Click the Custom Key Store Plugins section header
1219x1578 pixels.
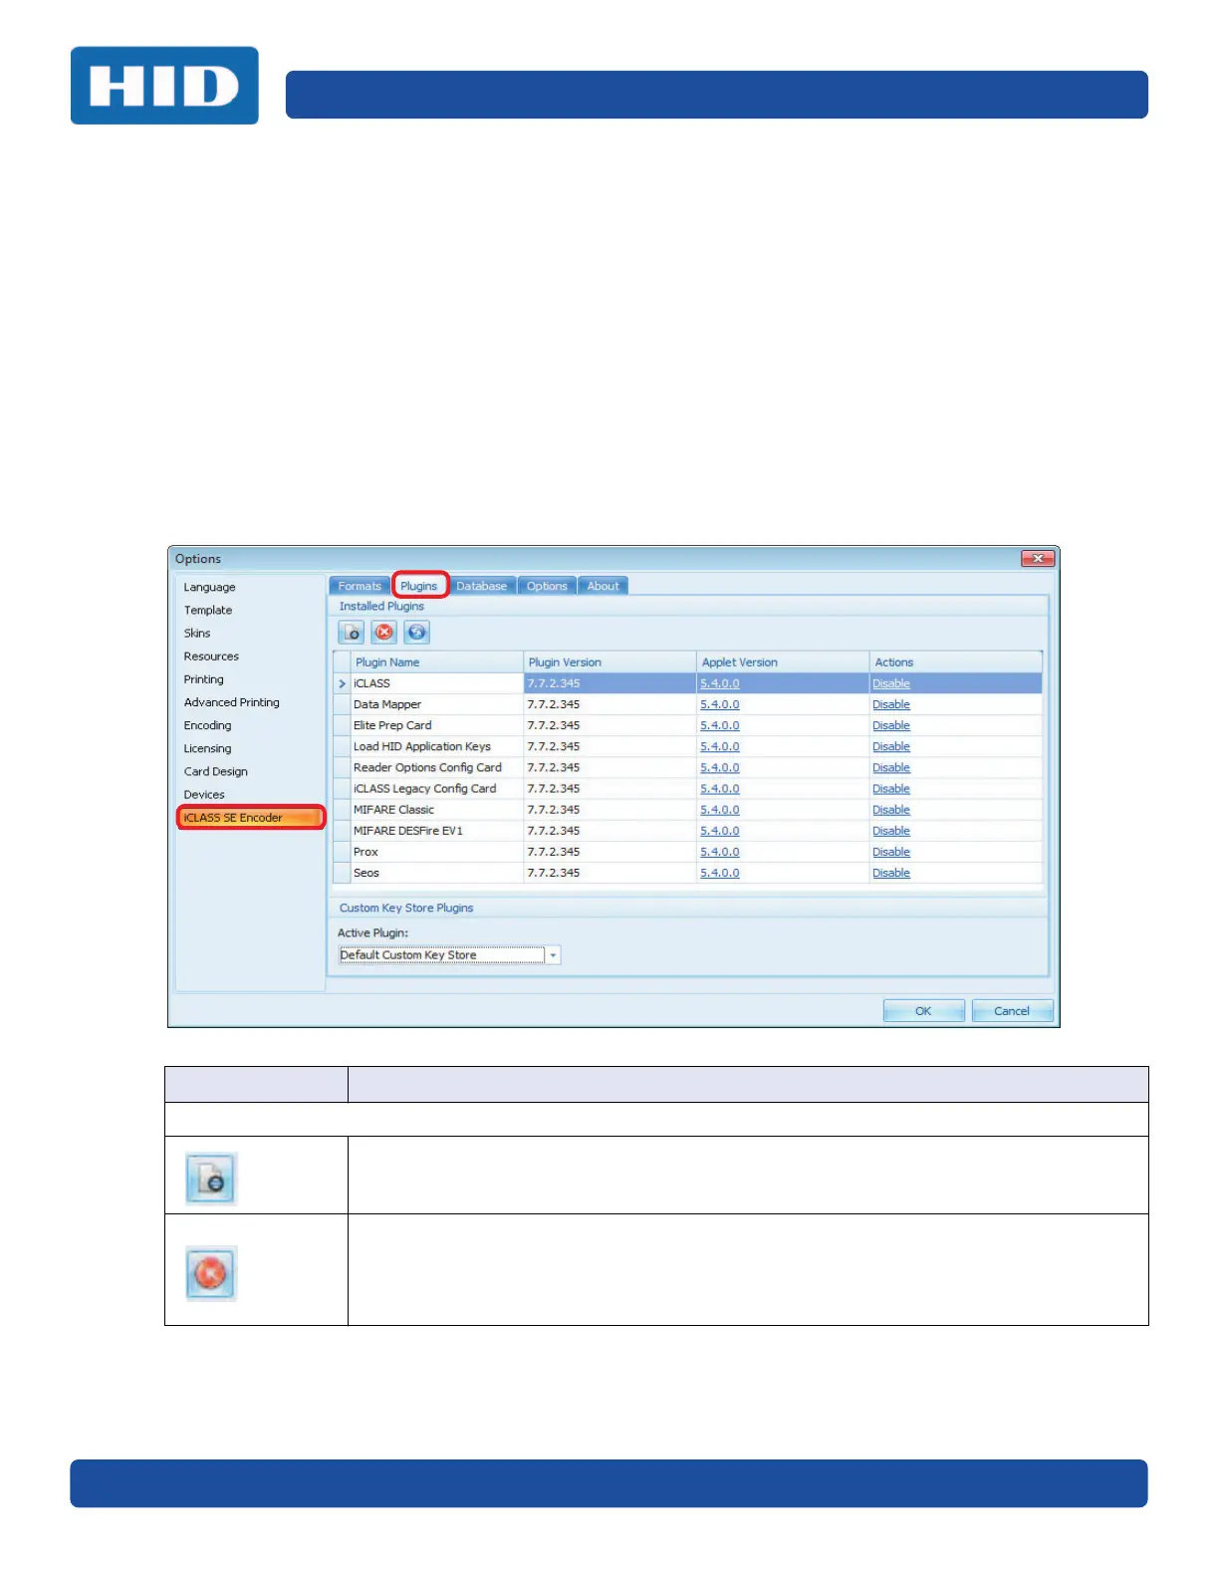tap(406, 909)
